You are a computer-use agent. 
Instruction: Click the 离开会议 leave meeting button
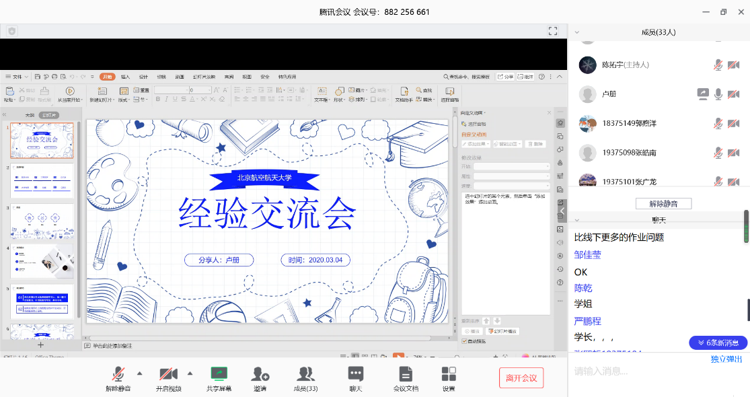tap(521, 377)
